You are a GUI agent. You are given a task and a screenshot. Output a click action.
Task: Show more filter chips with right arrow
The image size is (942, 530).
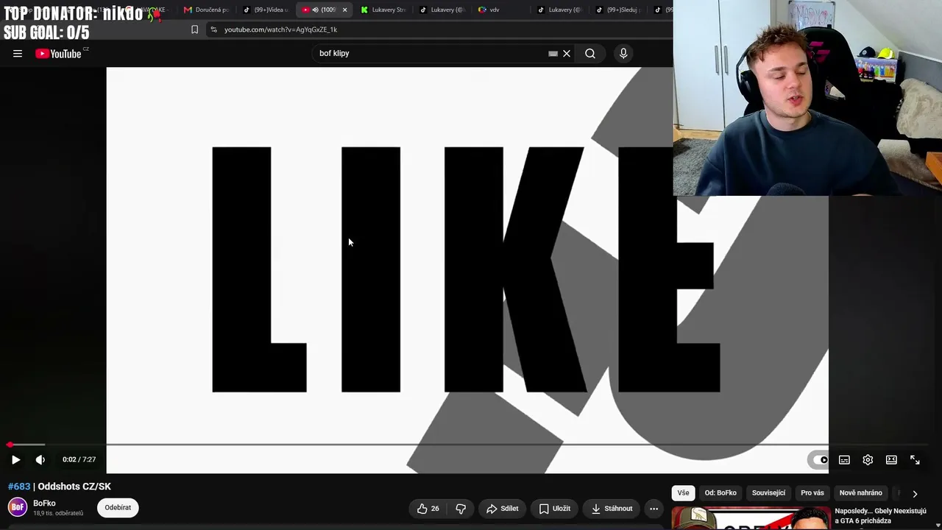pos(915,494)
